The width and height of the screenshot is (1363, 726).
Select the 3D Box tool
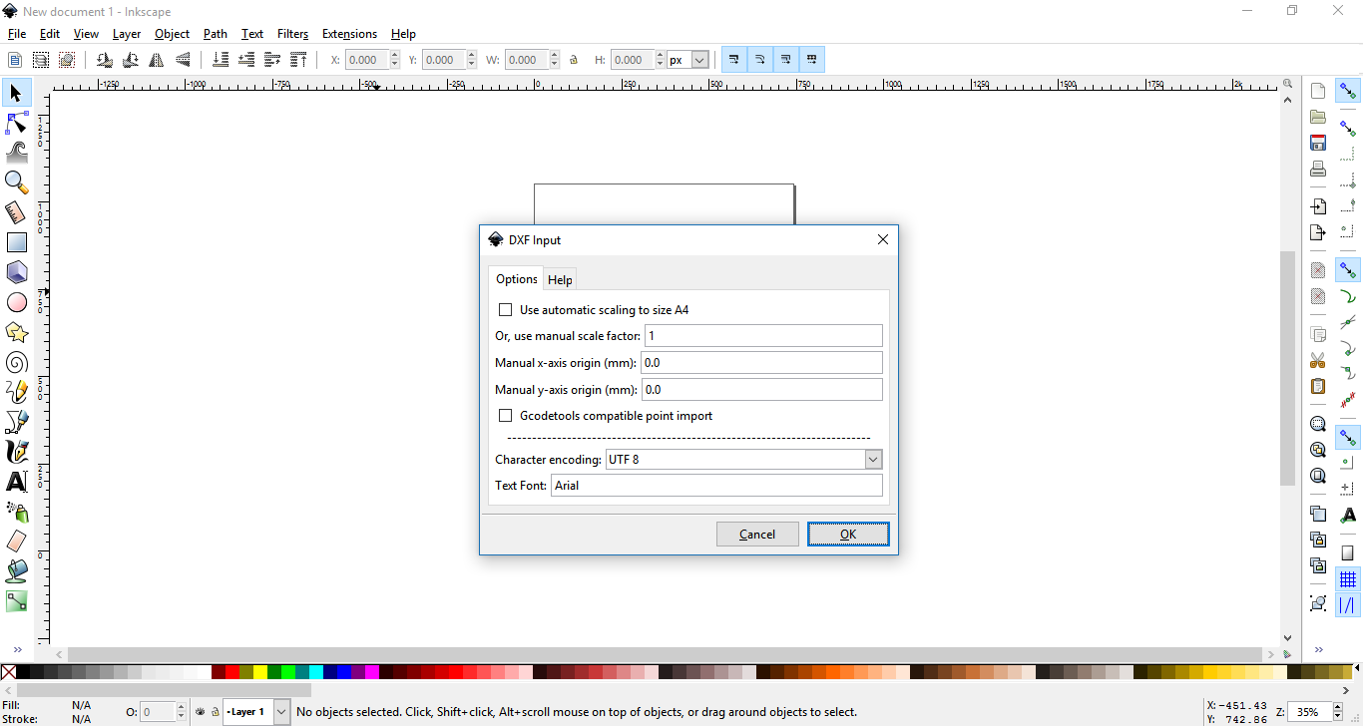[x=16, y=272]
